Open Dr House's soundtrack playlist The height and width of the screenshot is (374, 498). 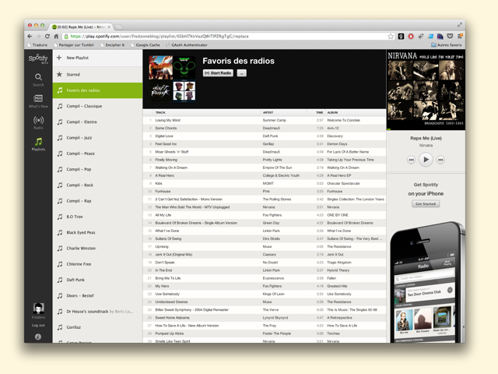pos(97,312)
